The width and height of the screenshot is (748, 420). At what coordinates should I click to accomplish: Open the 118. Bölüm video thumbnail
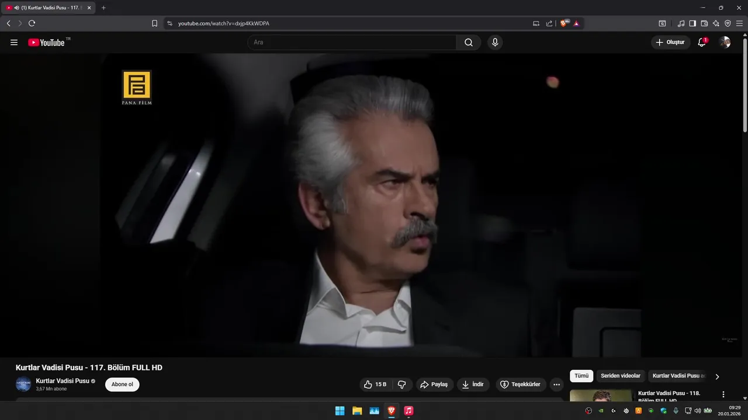601,396
